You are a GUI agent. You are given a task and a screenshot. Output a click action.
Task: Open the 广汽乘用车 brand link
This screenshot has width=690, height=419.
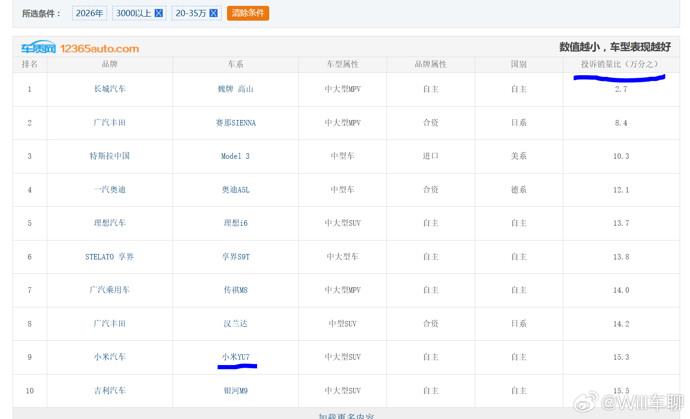pyautogui.click(x=110, y=290)
